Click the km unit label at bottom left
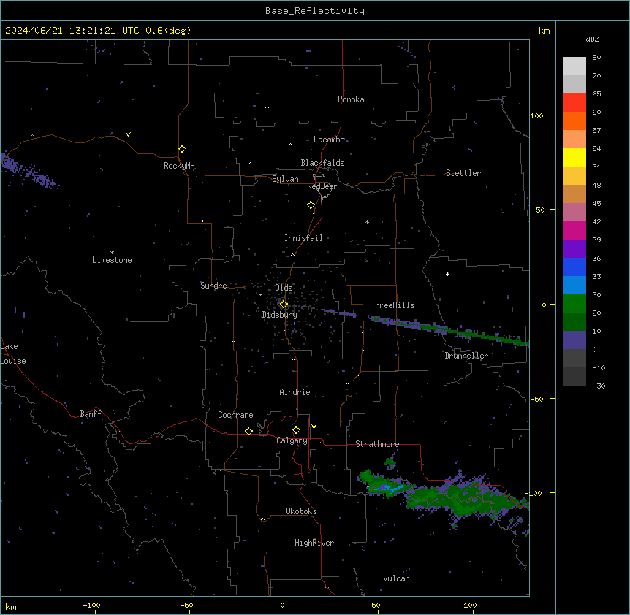The width and height of the screenshot is (630, 615). coord(11,606)
